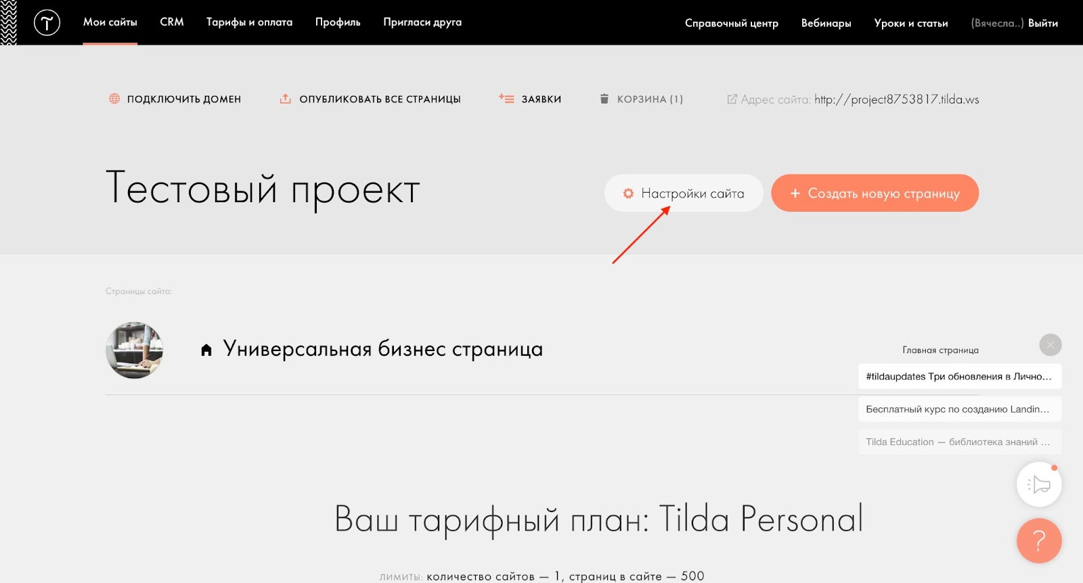Click the gear icon in Настройки сайта
1083x583 pixels.
(628, 193)
